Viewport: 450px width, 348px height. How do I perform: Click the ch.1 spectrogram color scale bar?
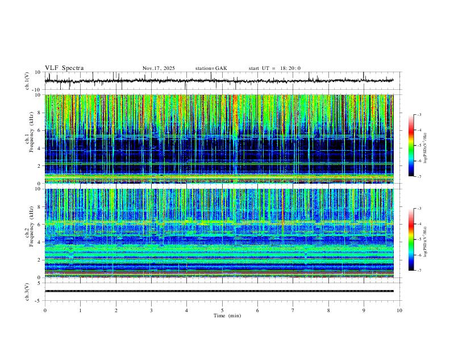[411, 146]
